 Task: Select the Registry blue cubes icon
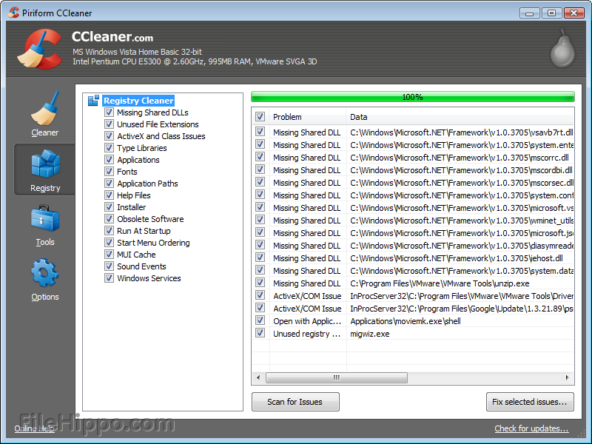[x=45, y=164]
